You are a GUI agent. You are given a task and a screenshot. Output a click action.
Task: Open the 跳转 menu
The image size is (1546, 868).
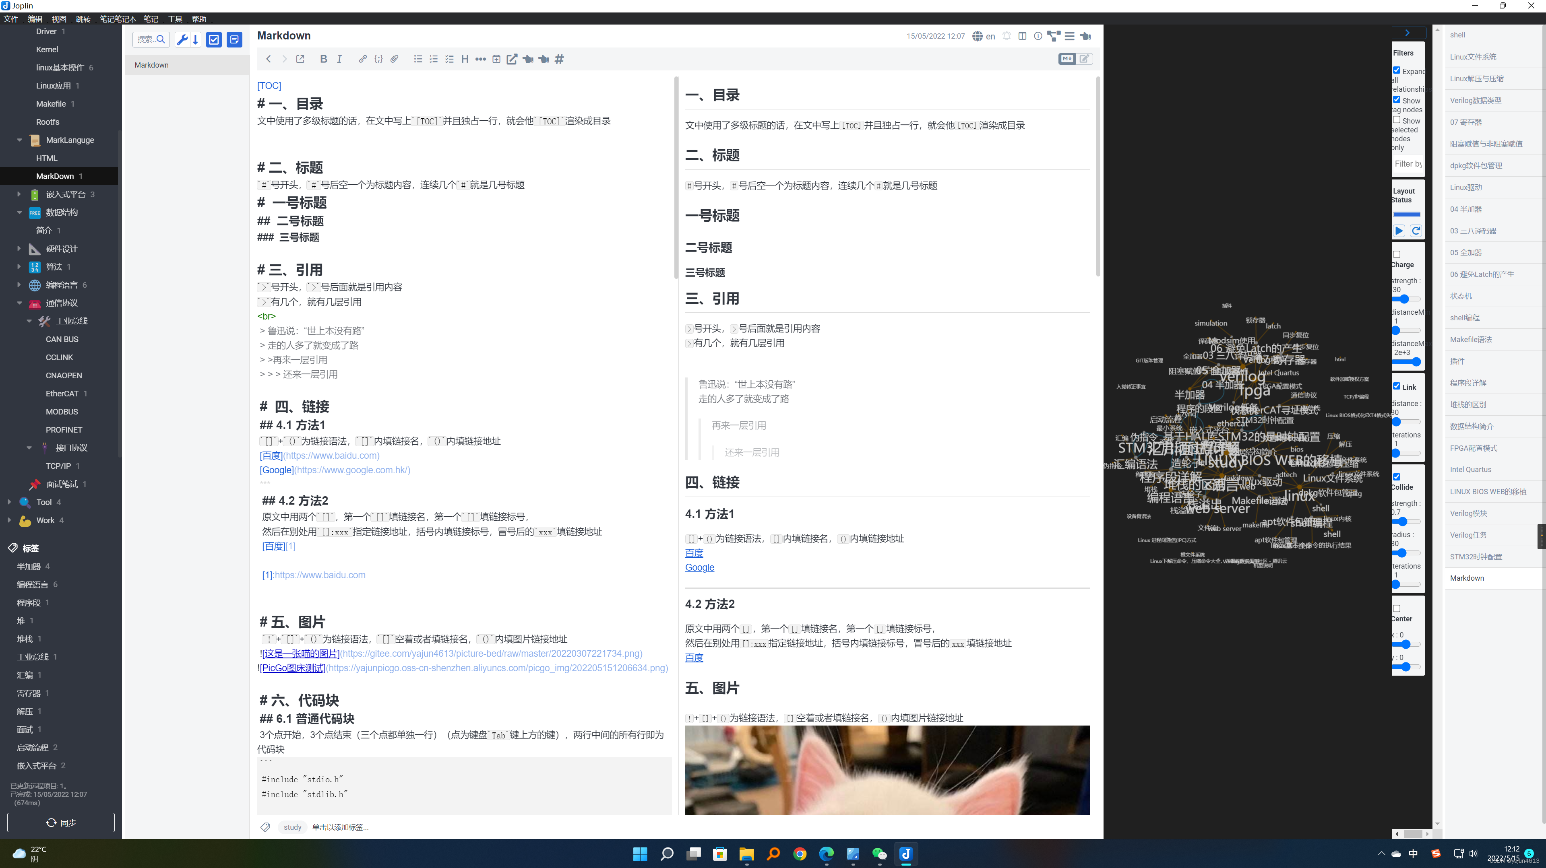[83, 19]
